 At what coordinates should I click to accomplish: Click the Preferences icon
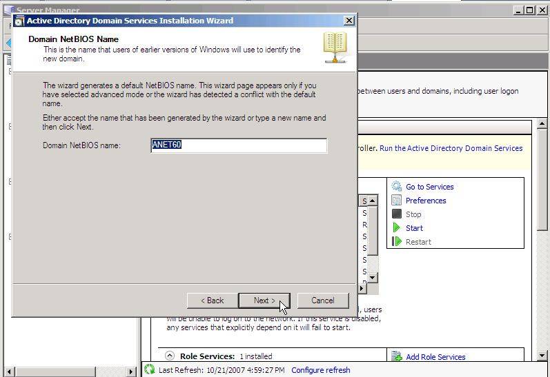pyautogui.click(x=396, y=200)
